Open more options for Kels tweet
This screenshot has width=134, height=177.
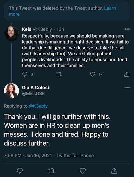[127, 29]
